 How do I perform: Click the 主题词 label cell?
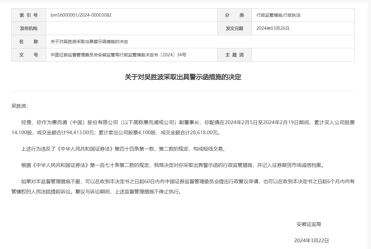point(234,55)
